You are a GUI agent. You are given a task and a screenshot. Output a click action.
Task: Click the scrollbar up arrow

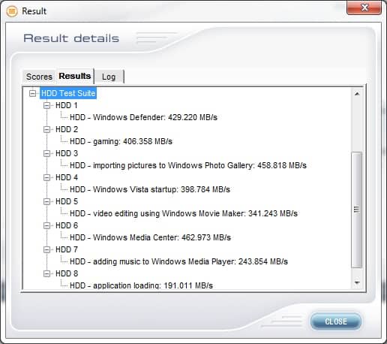pos(357,94)
